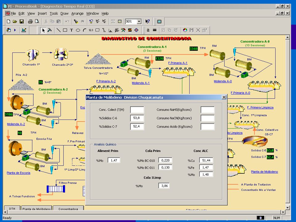Close the Planta de Molibdeno dialog

pos(224,97)
